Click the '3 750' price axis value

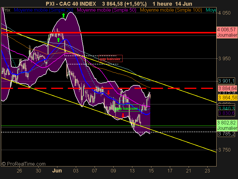tap(224, 150)
